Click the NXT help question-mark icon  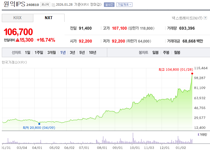[205, 18]
